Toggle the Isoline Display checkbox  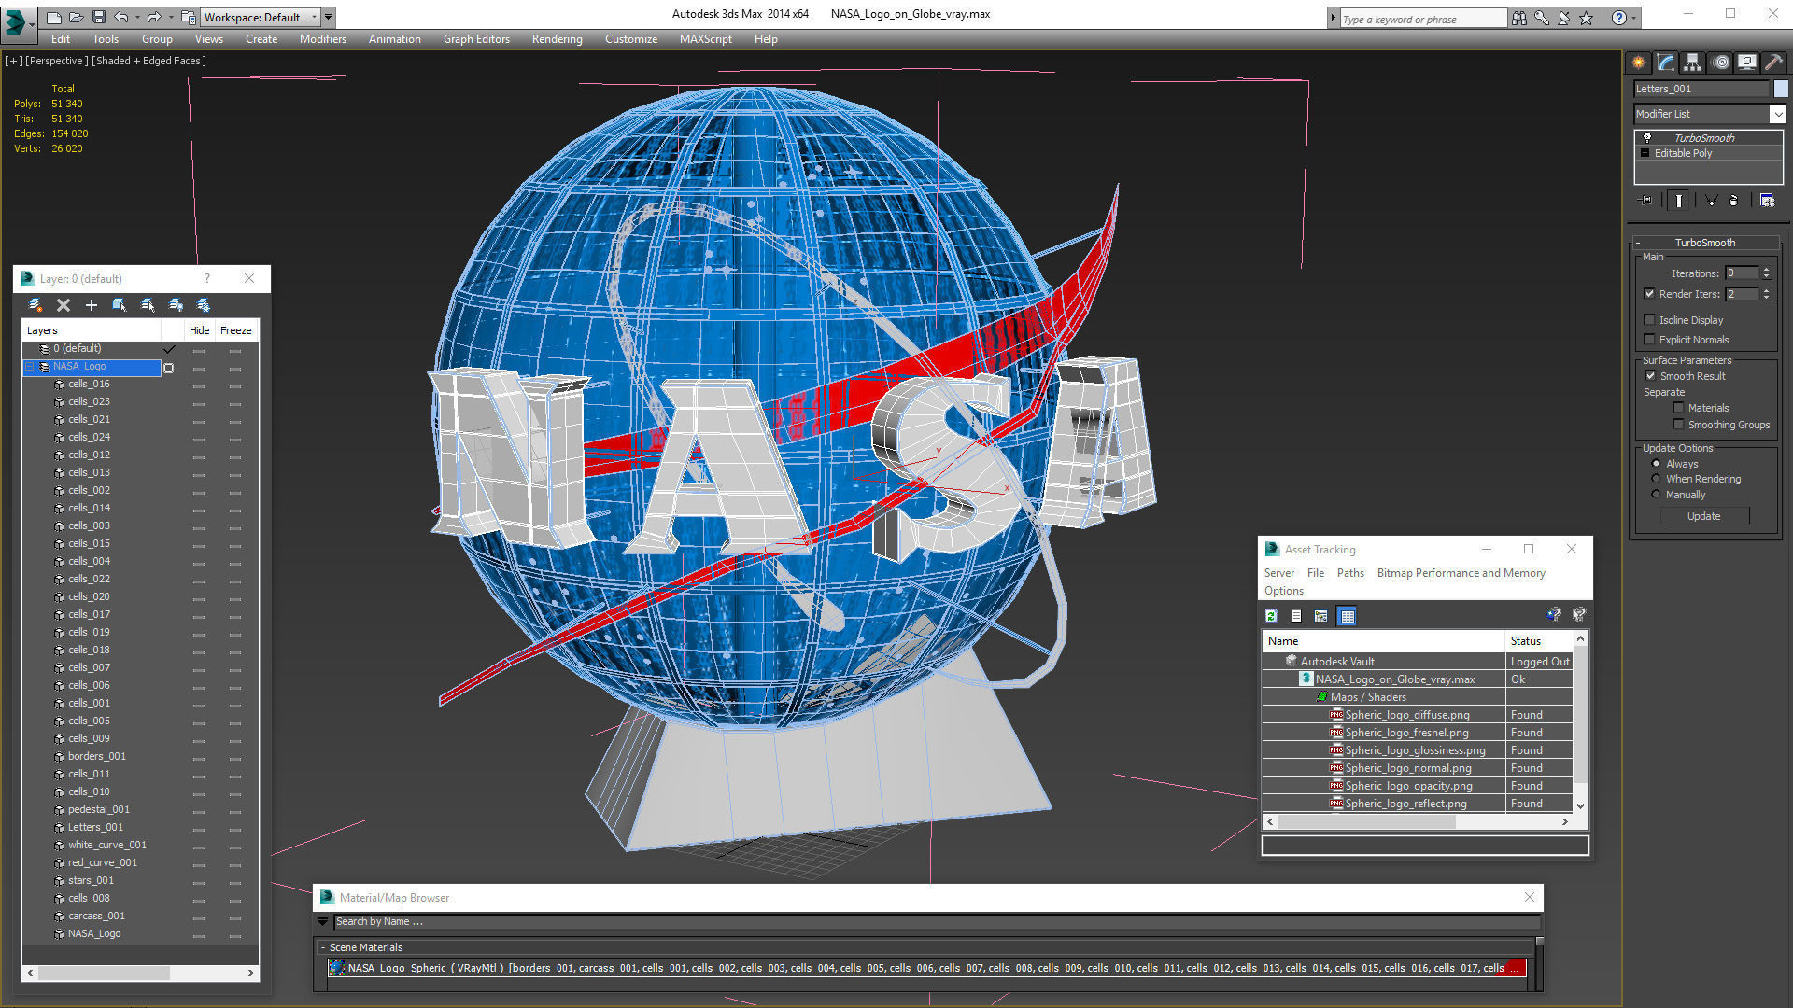1649,320
